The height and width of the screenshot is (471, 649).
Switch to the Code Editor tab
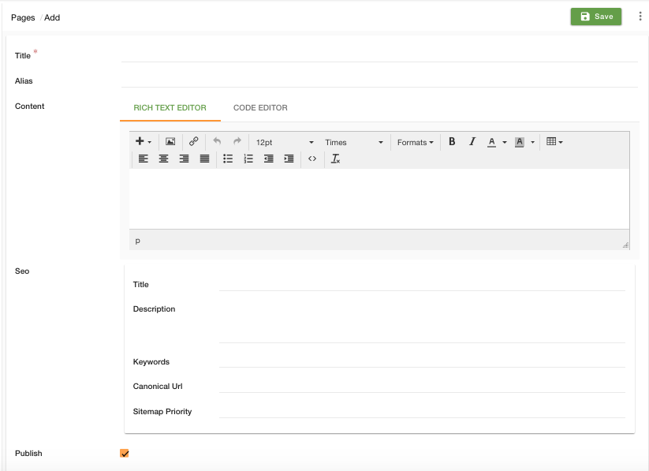(260, 108)
